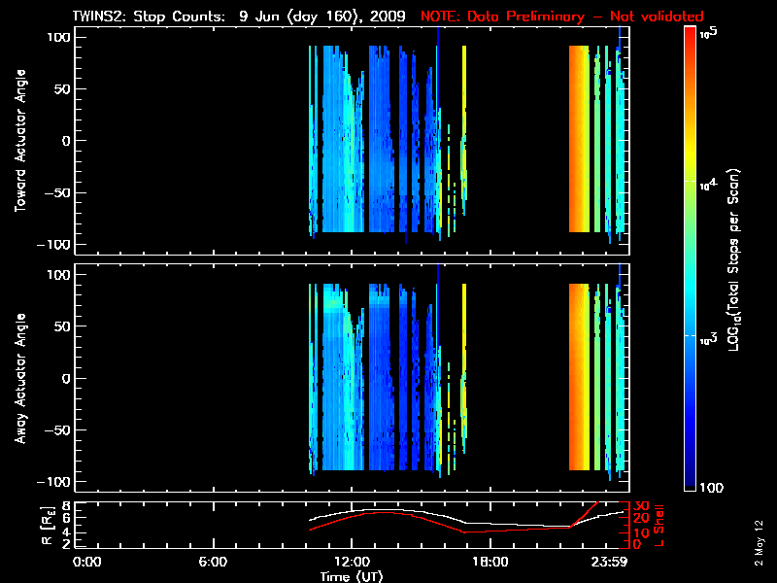Pick the dark blue bottom of color bar

pos(690,486)
